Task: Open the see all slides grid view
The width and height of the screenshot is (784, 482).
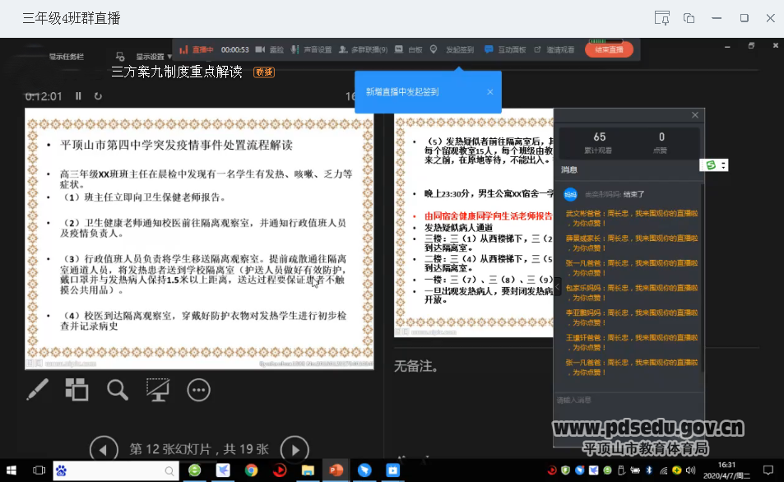Action: (x=77, y=389)
